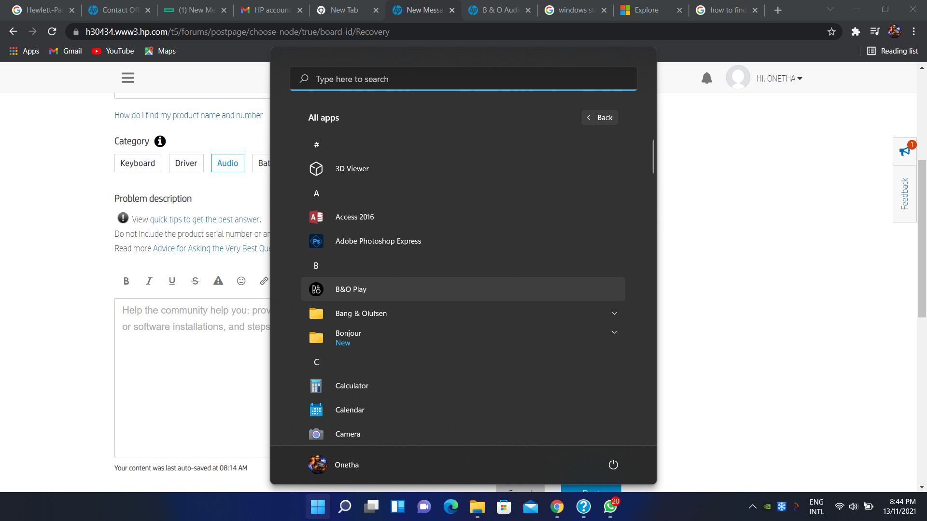The image size is (927, 521).
Task: Expand the Bang & Olufsen folder
Action: [x=614, y=313]
